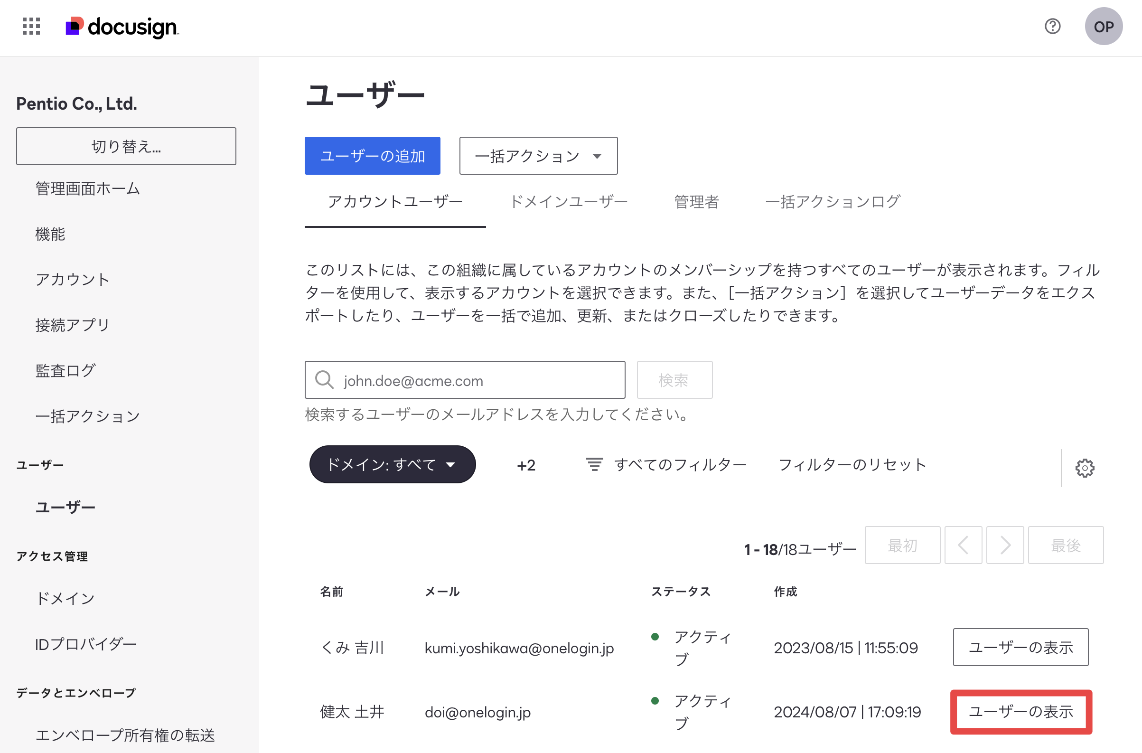The width and height of the screenshot is (1142, 753).
Task: Click the 検索 button
Action: pyautogui.click(x=674, y=380)
